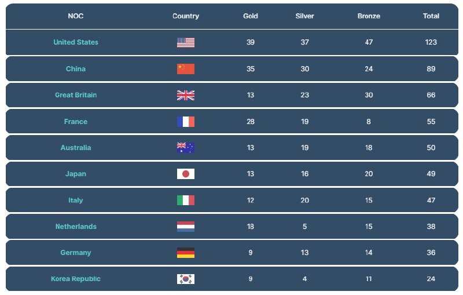Click the Total column header
Image resolution: width=463 pixels, height=295 pixels.
coord(431,16)
